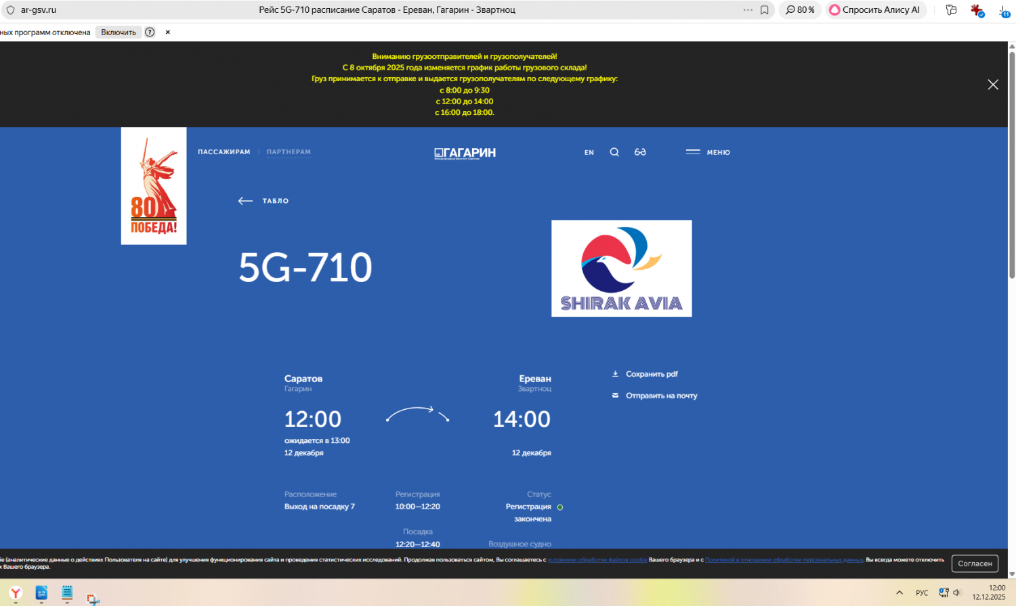The image size is (1016, 606).
Task: Send flight info via Отправить на почту
Action: click(660, 396)
